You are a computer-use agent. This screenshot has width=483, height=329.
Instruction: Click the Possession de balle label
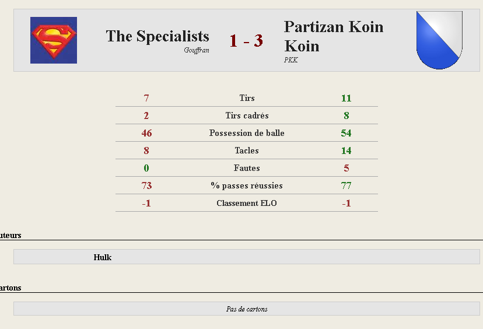(247, 133)
